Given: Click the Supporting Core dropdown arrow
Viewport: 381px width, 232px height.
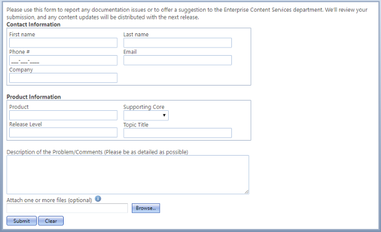Looking at the screenshot, I should click(164, 115).
